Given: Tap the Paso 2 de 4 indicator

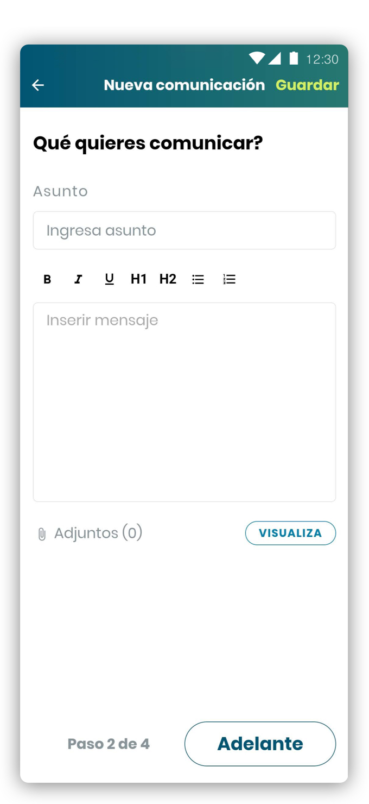Looking at the screenshot, I should (x=109, y=744).
